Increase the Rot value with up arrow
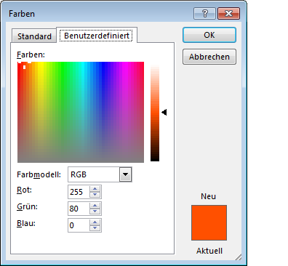The image size is (288, 266). coord(95,189)
